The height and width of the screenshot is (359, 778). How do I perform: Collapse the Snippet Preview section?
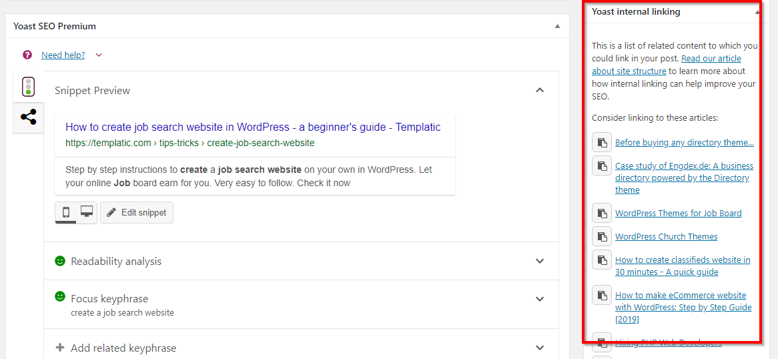click(540, 90)
